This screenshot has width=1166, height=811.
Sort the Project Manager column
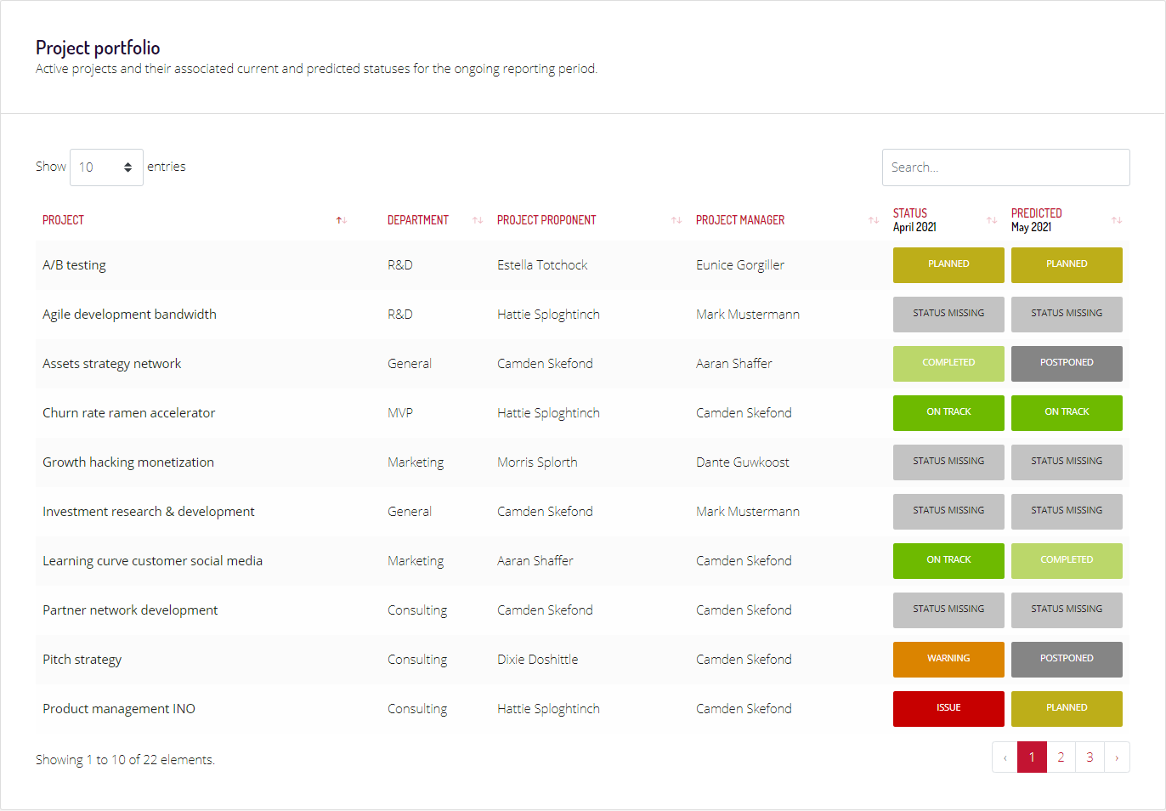pos(874,219)
